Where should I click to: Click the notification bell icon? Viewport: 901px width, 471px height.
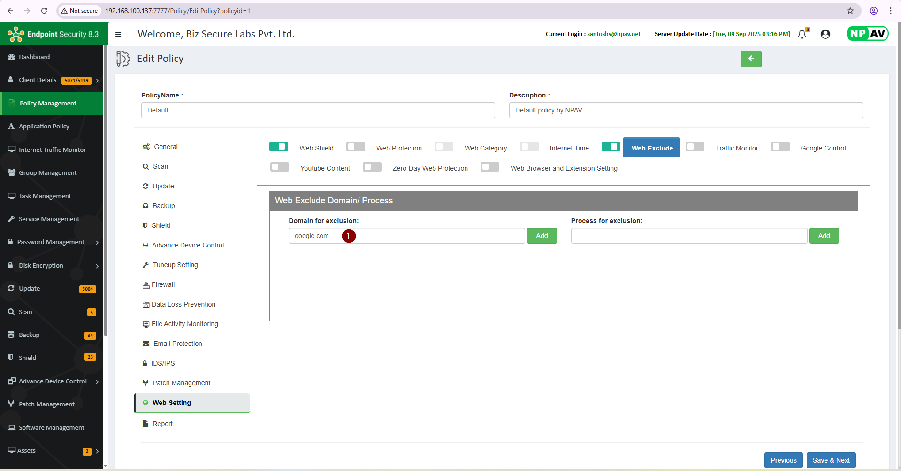pos(802,34)
